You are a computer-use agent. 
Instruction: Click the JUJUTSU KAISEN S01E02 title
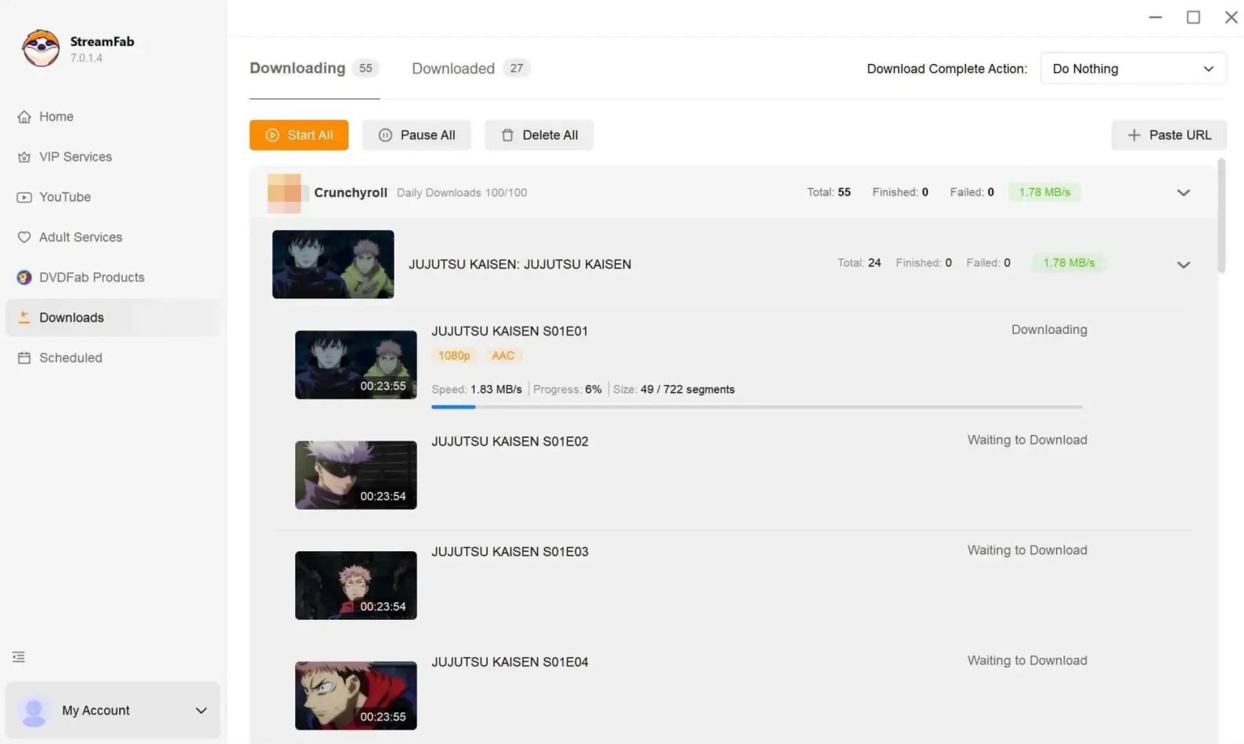[x=509, y=442]
